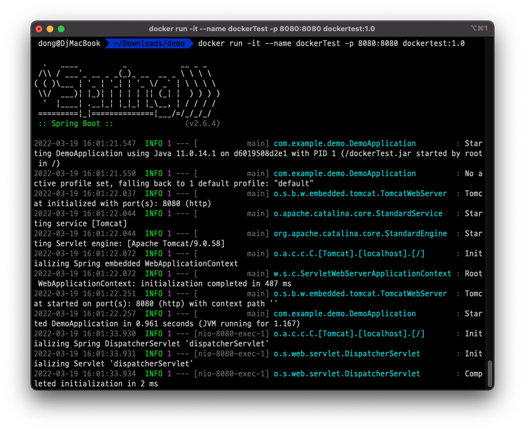Click 'o.apache.catalina.core.StandardService' logger name
Image resolution: width=525 pixels, height=431 pixels.
358,214
